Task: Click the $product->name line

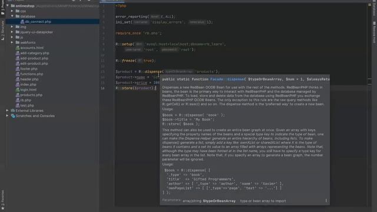Action: [x=137, y=77]
